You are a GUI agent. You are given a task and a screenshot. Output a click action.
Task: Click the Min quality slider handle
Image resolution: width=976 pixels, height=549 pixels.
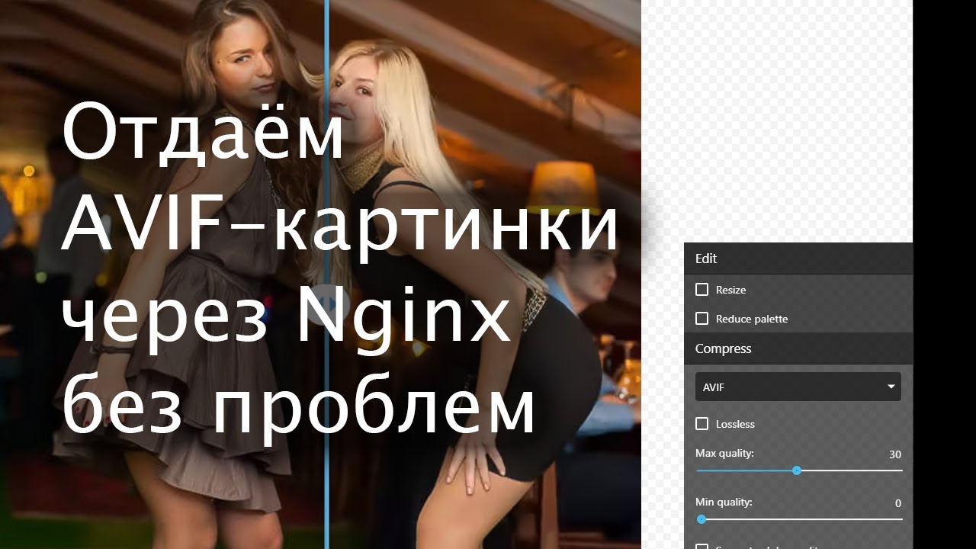701,519
